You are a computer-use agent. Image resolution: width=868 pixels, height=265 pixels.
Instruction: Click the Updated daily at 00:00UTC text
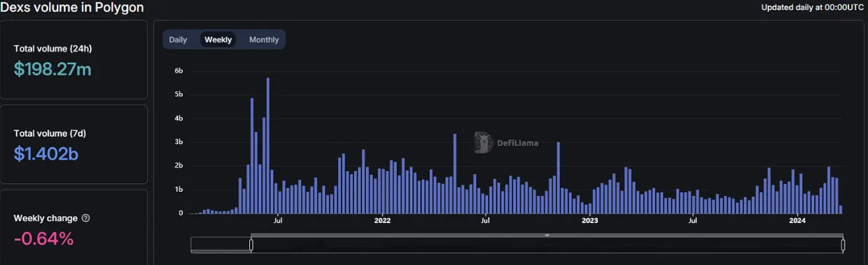click(x=812, y=7)
